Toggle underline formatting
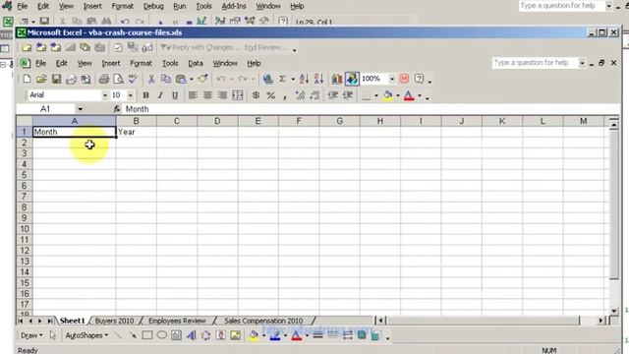This screenshot has height=354, width=629. [x=175, y=95]
